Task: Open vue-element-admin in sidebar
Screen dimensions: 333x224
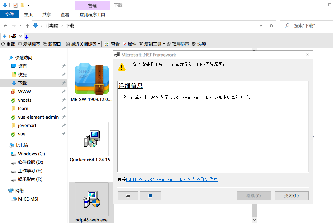Action: pyautogui.click(x=38, y=117)
